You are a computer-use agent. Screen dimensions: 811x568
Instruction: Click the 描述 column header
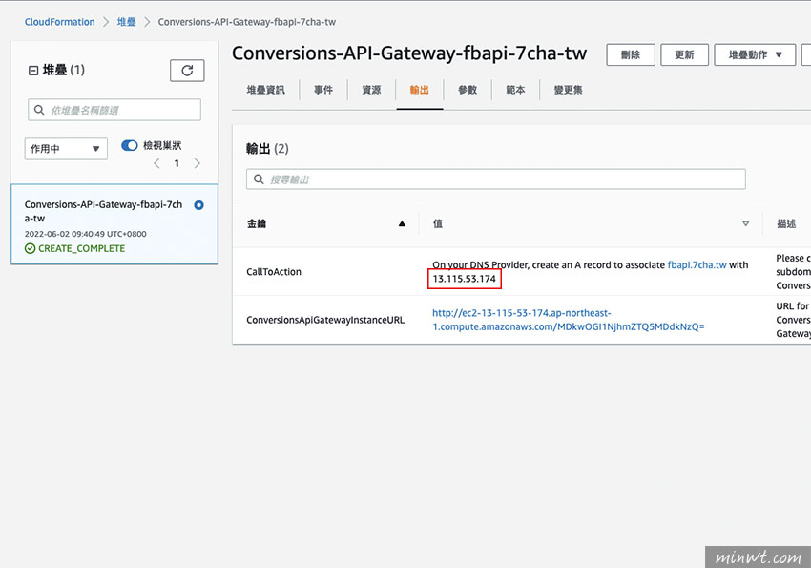pos(786,223)
